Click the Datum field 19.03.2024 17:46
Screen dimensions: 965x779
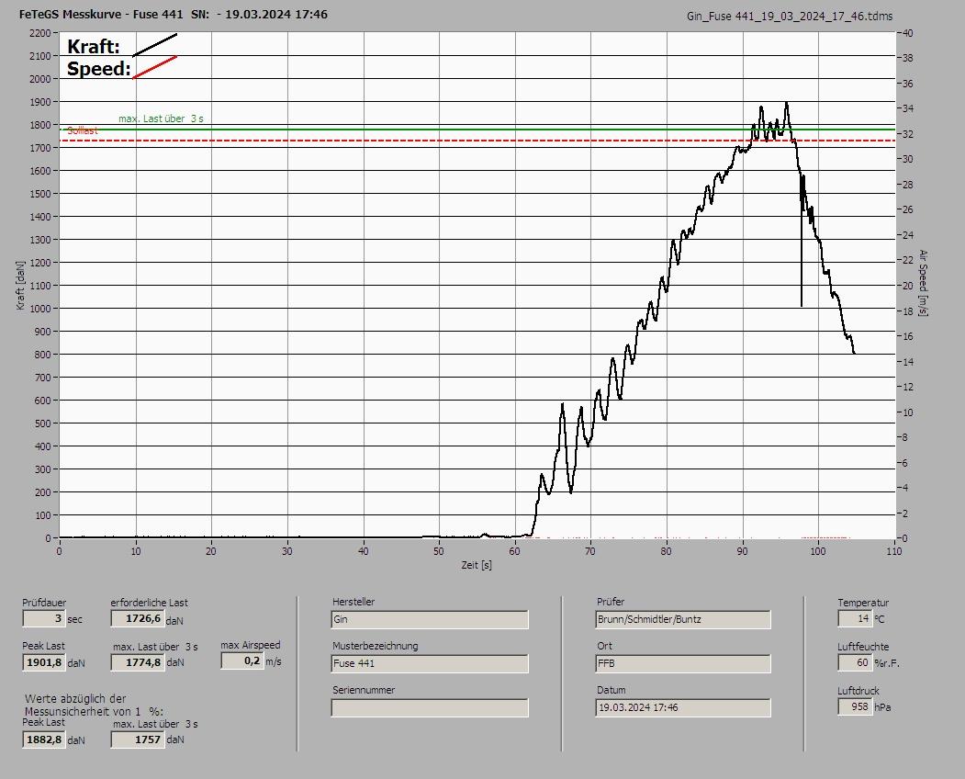click(x=683, y=708)
